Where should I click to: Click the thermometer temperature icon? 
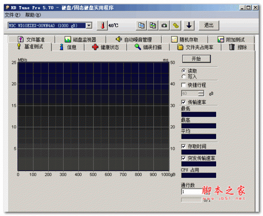point(102,26)
